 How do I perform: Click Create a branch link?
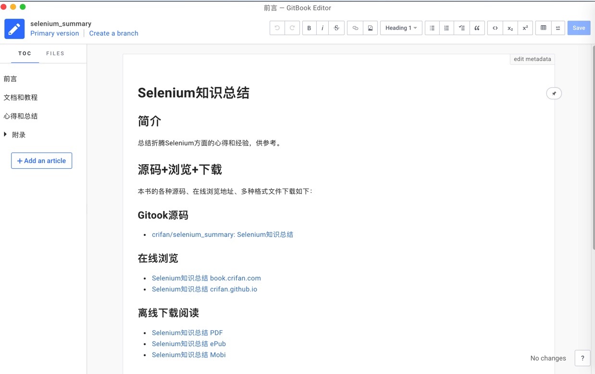pyautogui.click(x=114, y=34)
